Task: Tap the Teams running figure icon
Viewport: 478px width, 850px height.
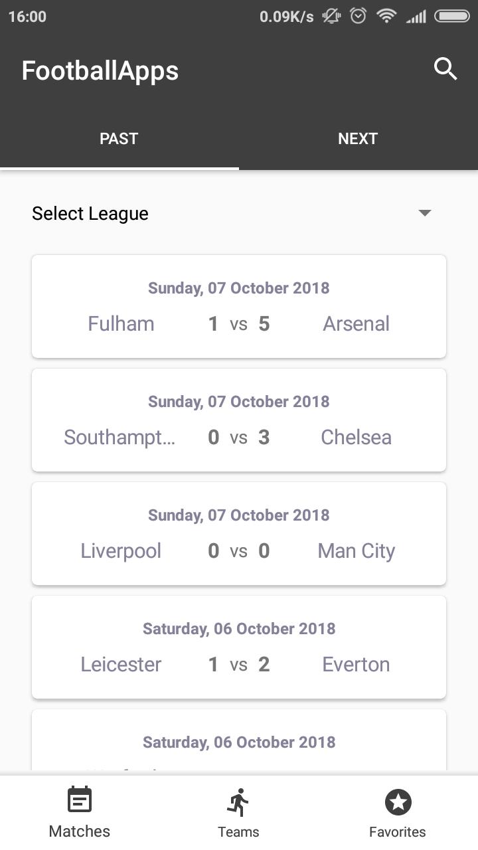Action: (x=238, y=802)
